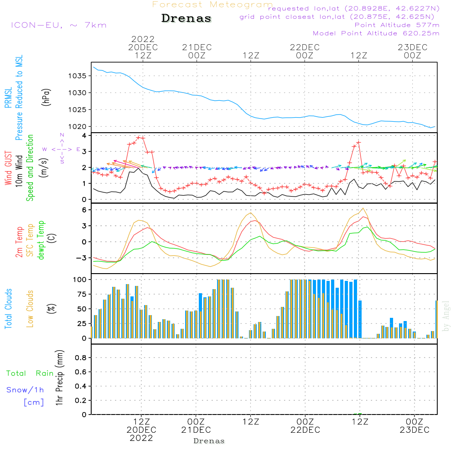Click the '1020' pressure axis tick
The height and width of the screenshot is (456, 456).
(x=77, y=127)
